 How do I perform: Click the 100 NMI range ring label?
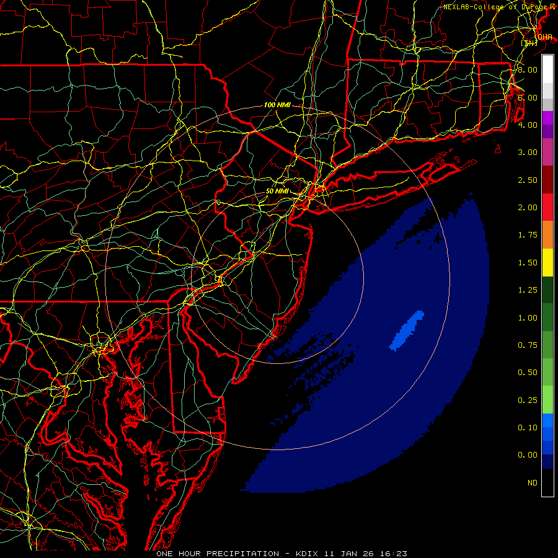tap(277, 105)
